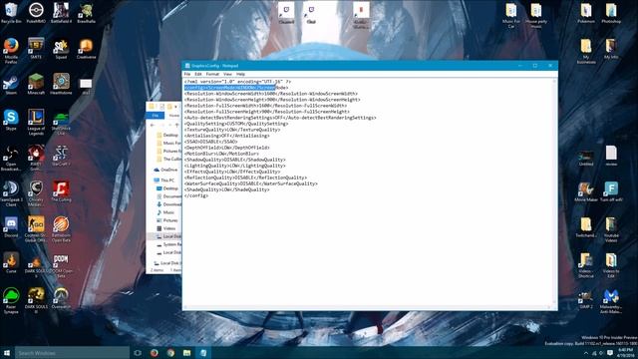The height and width of the screenshot is (359, 638).
Task: Select the Open Broadcaster desktop shortcut
Action: (x=11, y=159)
